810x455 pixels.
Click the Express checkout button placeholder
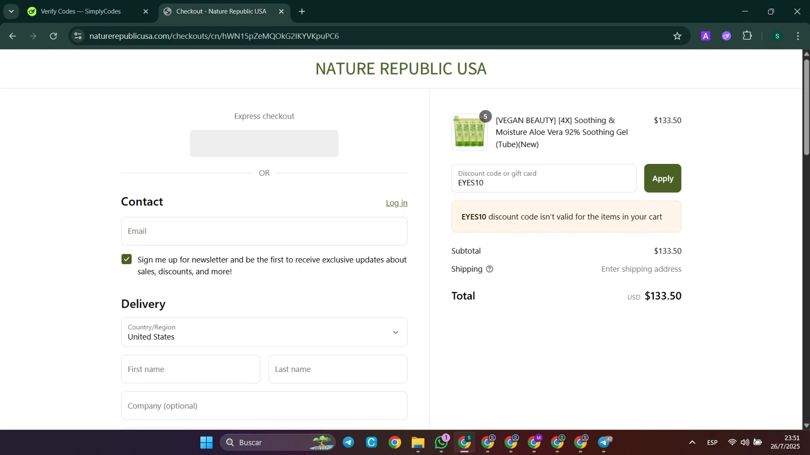coord(264,143)
